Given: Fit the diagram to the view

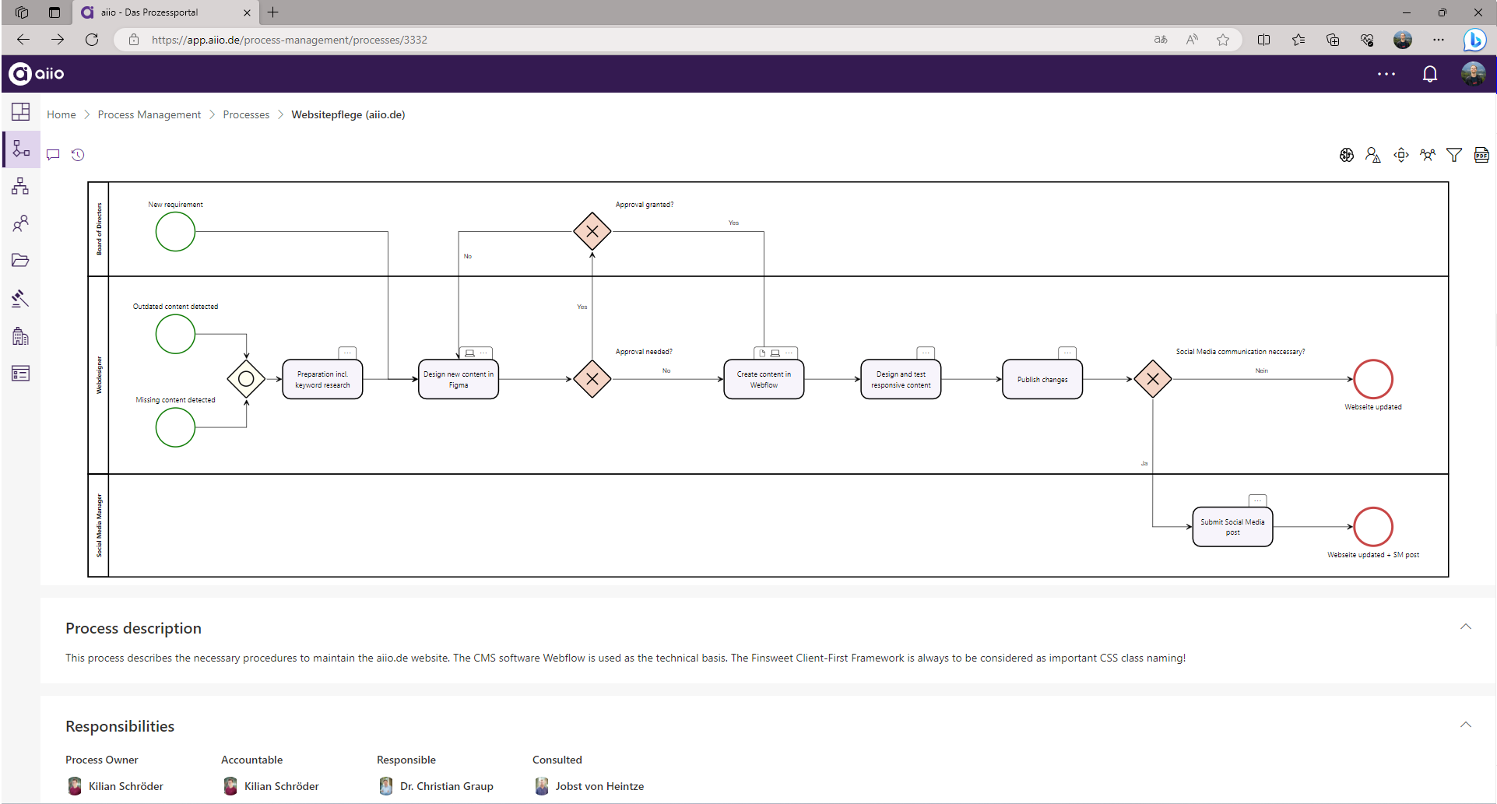Looking at the screenshot, I should point(1400,155).
